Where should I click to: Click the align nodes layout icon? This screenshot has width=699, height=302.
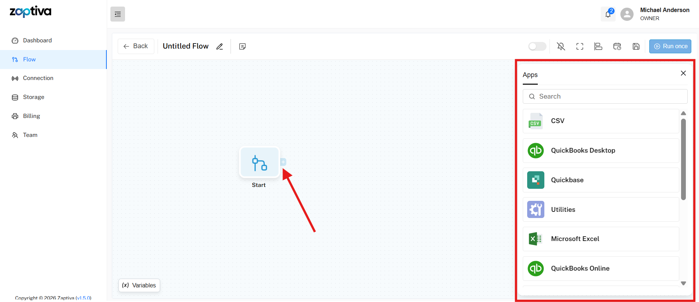click(598, 46)
